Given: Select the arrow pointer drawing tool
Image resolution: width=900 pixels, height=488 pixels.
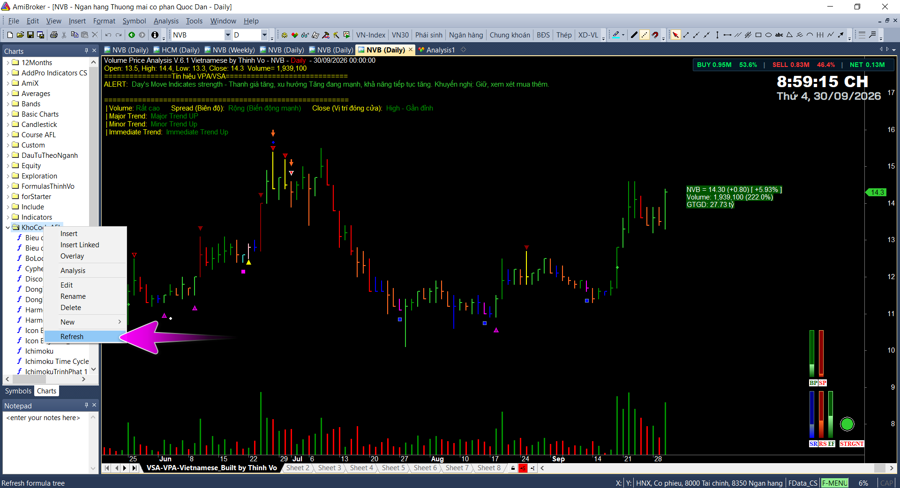Looking at the screenshot, I should [675, 35].
